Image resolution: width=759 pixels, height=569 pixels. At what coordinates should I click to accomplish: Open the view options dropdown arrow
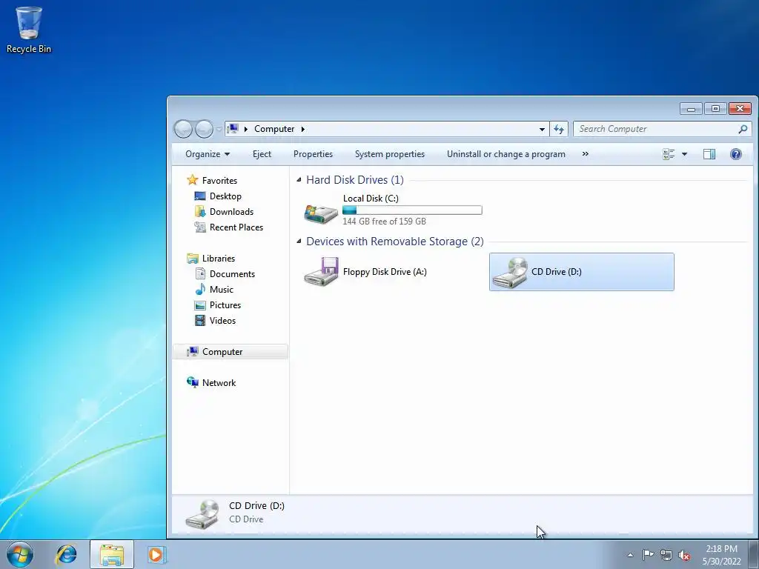pos(684,154)
